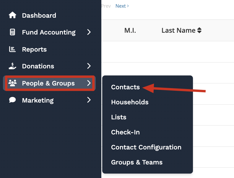Select Groups & Teams
This screenshot has width=234, height=178.
(x=136, y=162)
